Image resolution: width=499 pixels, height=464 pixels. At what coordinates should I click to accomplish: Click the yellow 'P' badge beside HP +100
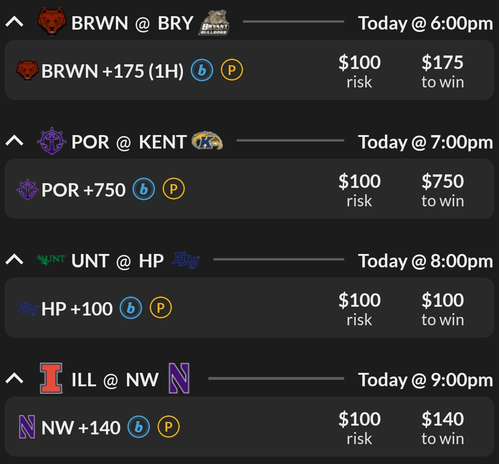[x=160, y=308]
